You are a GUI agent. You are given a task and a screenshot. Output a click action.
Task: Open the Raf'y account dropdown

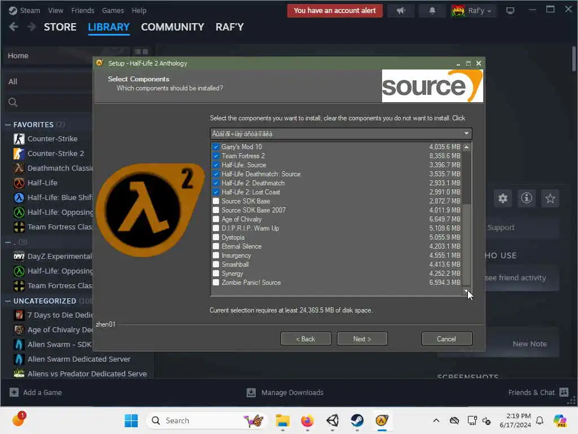(489, 11)
